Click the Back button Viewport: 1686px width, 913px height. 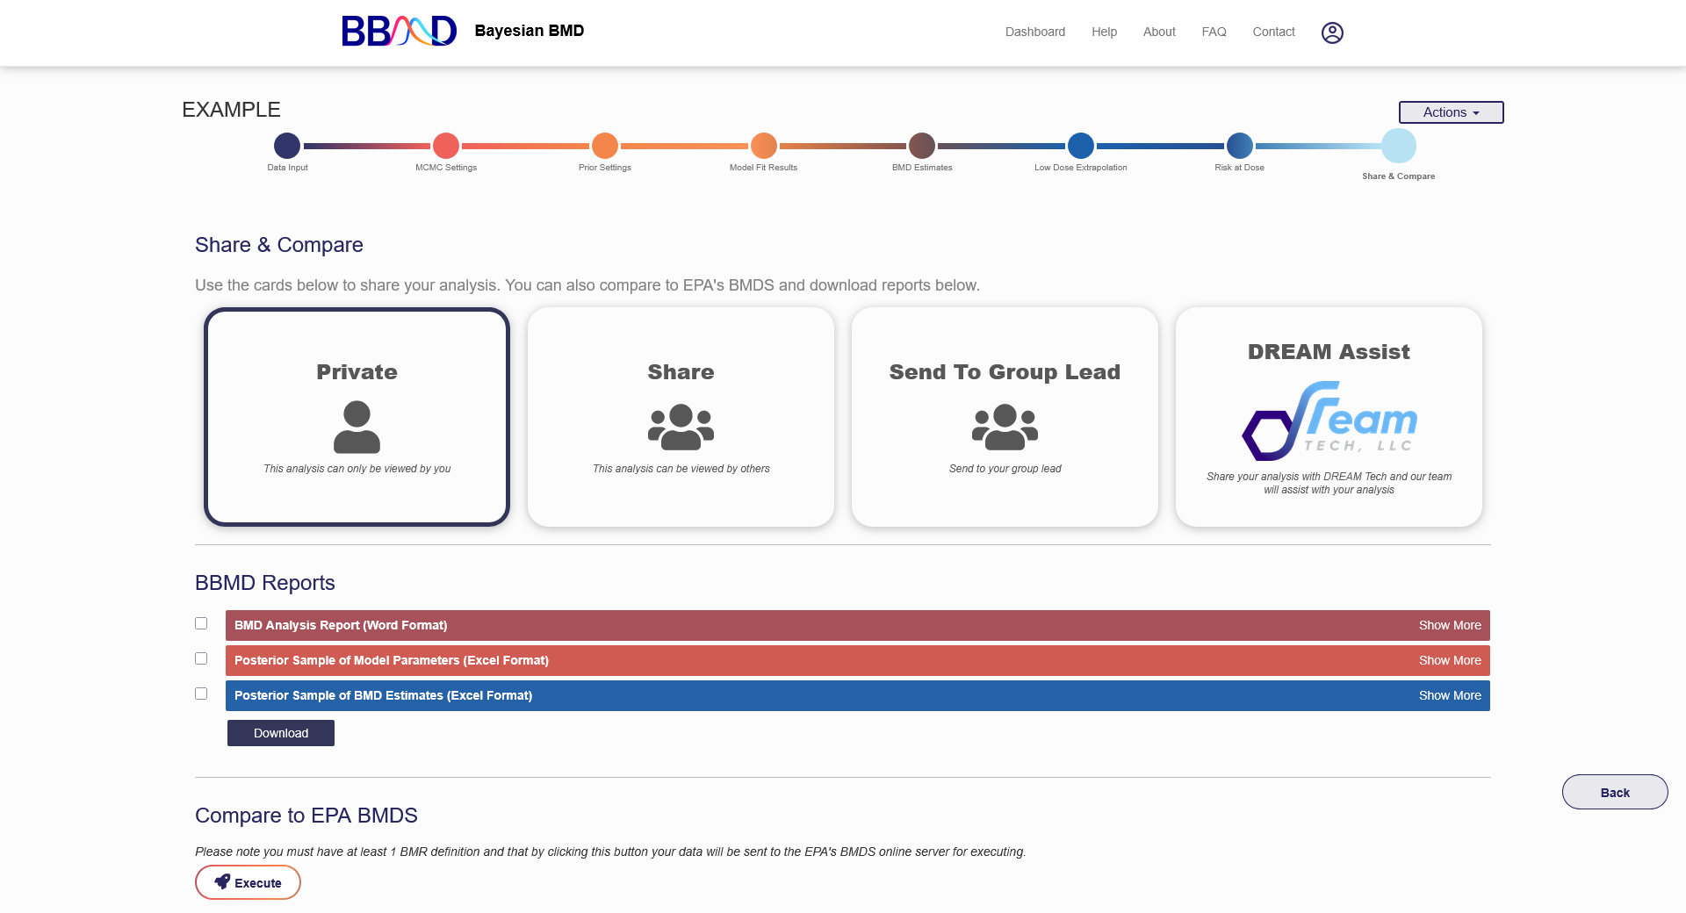click(x=1614, y=792)
